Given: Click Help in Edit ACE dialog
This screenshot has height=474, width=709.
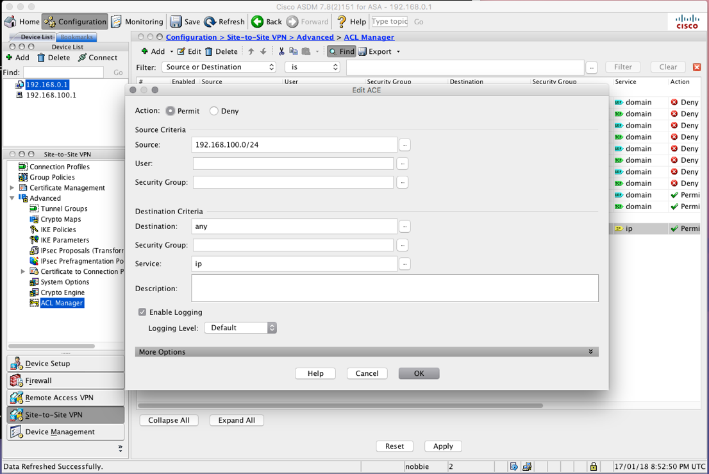Looking at the screenshot, I should pos(315,373).
